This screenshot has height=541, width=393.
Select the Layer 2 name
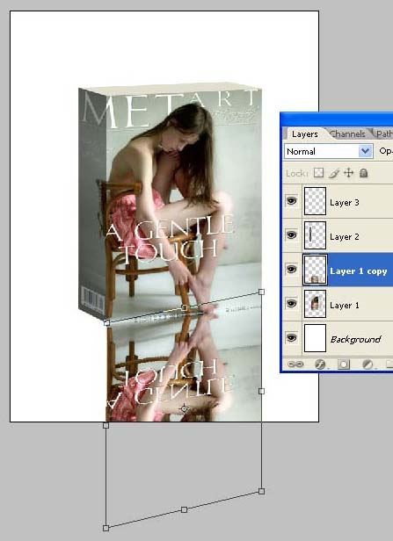click(345, 237)
